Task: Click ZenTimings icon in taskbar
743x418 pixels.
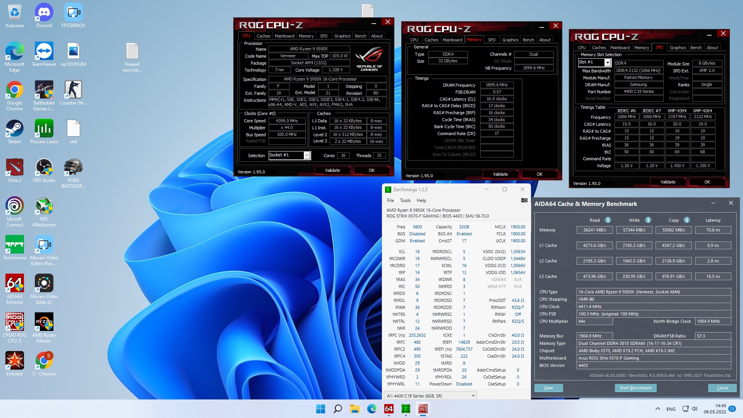Action: pos(406,409)
